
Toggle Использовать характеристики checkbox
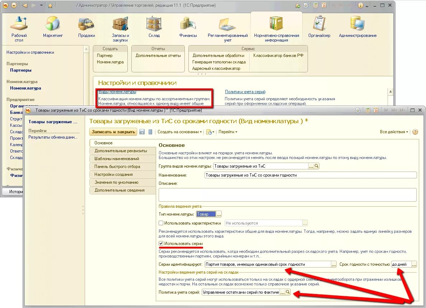tap(161, 223)
